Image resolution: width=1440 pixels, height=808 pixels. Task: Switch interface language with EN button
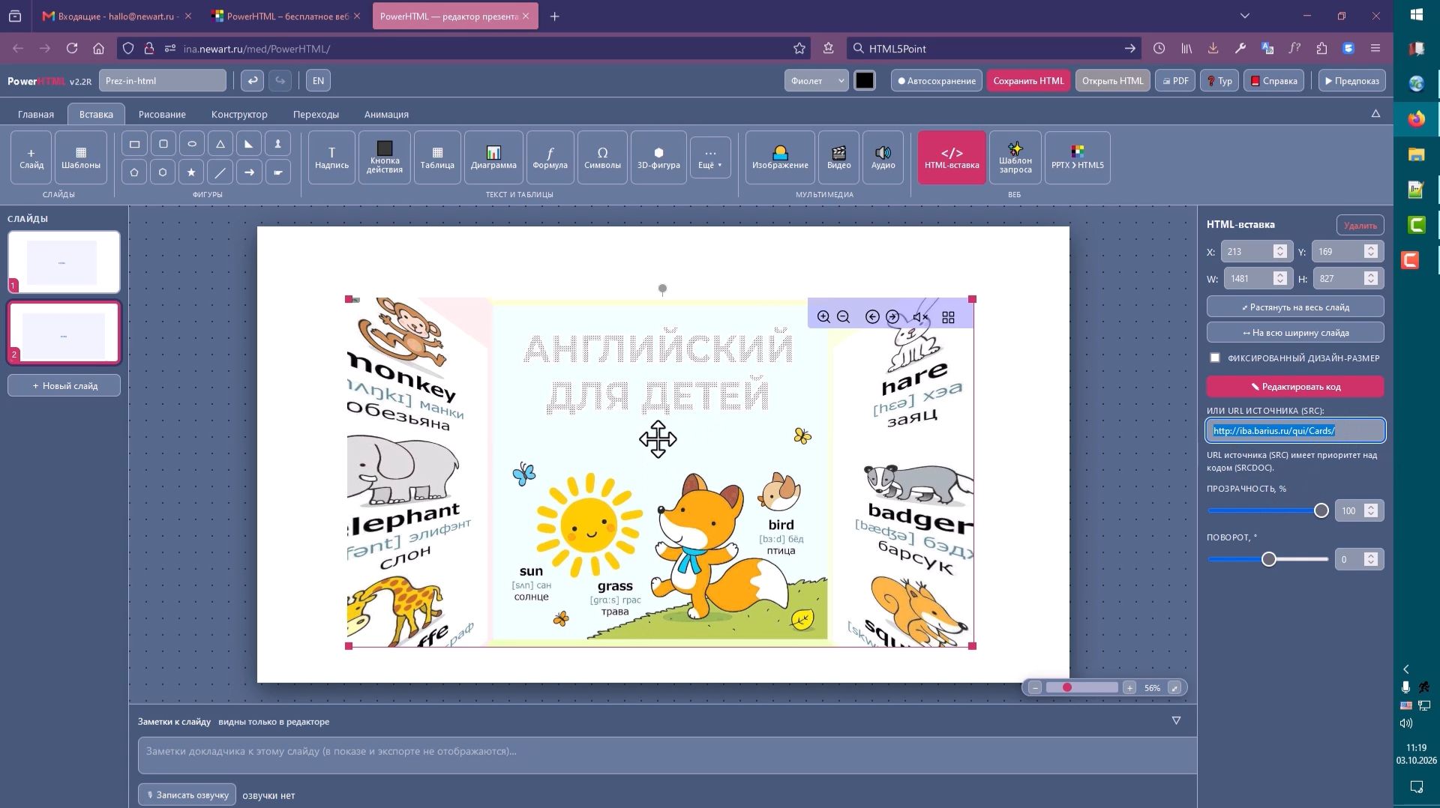(x=318, y=80)
